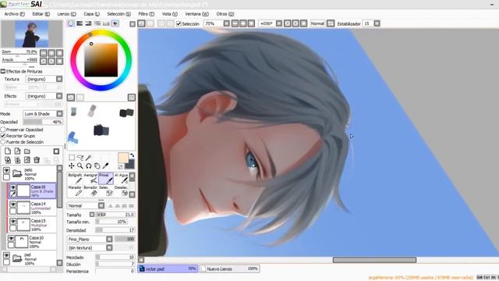Hide the piel folder layer
The image size is (499, 281).
point(6,255)
